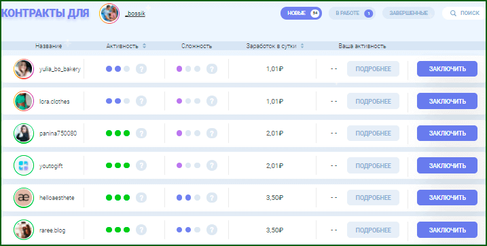Image resolution: width=487 pixels, height=246 pixels.
Task: Open youtogift avatar thumbnail
Action: tap(24, 165)
